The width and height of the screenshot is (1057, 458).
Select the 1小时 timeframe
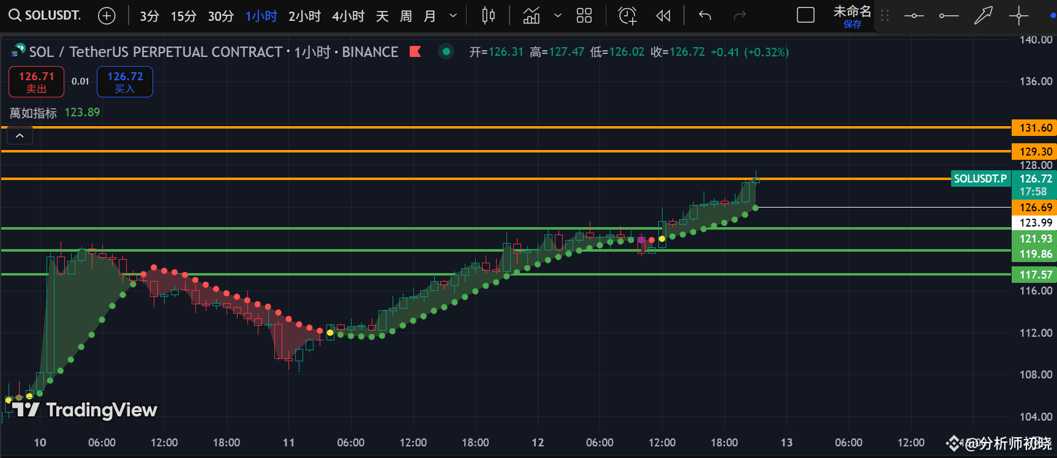261,16
